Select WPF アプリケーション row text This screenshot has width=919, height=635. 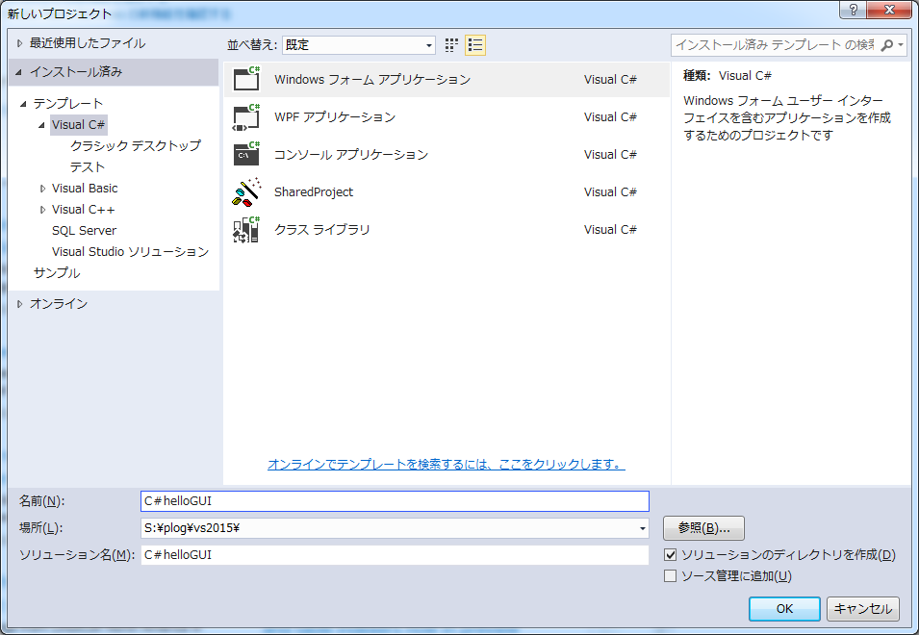click(x=335, y=117)
